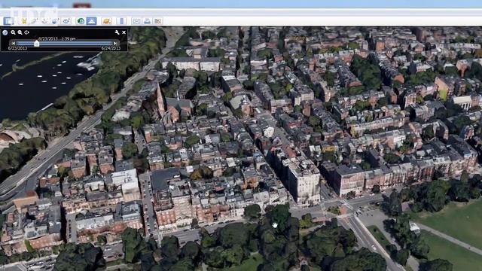Image resolution: width=482 pixels, height=271 pixels.
Task: Add a placemark with the pushpin icon
Action: [x=24, y=21]
